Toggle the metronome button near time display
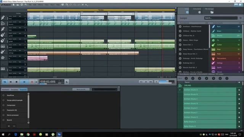The width and height of the screenshot is (244, 137). (x=67, y=82)
